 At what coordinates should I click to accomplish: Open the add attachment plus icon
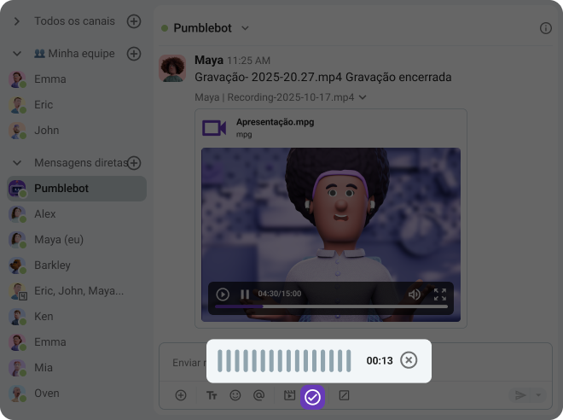pos(181,395)
